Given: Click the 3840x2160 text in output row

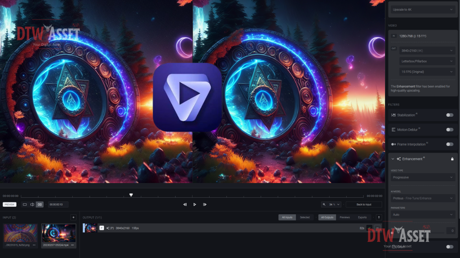Looking at the screenshot, I should pyautogui.click(x=122, y=228).
